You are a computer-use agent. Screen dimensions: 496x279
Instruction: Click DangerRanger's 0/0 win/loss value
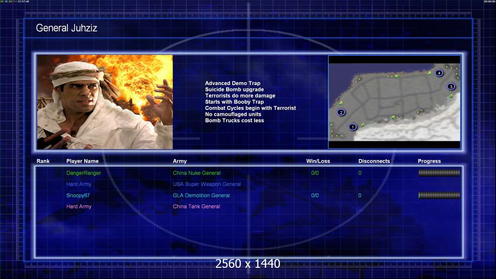[315, 173]
